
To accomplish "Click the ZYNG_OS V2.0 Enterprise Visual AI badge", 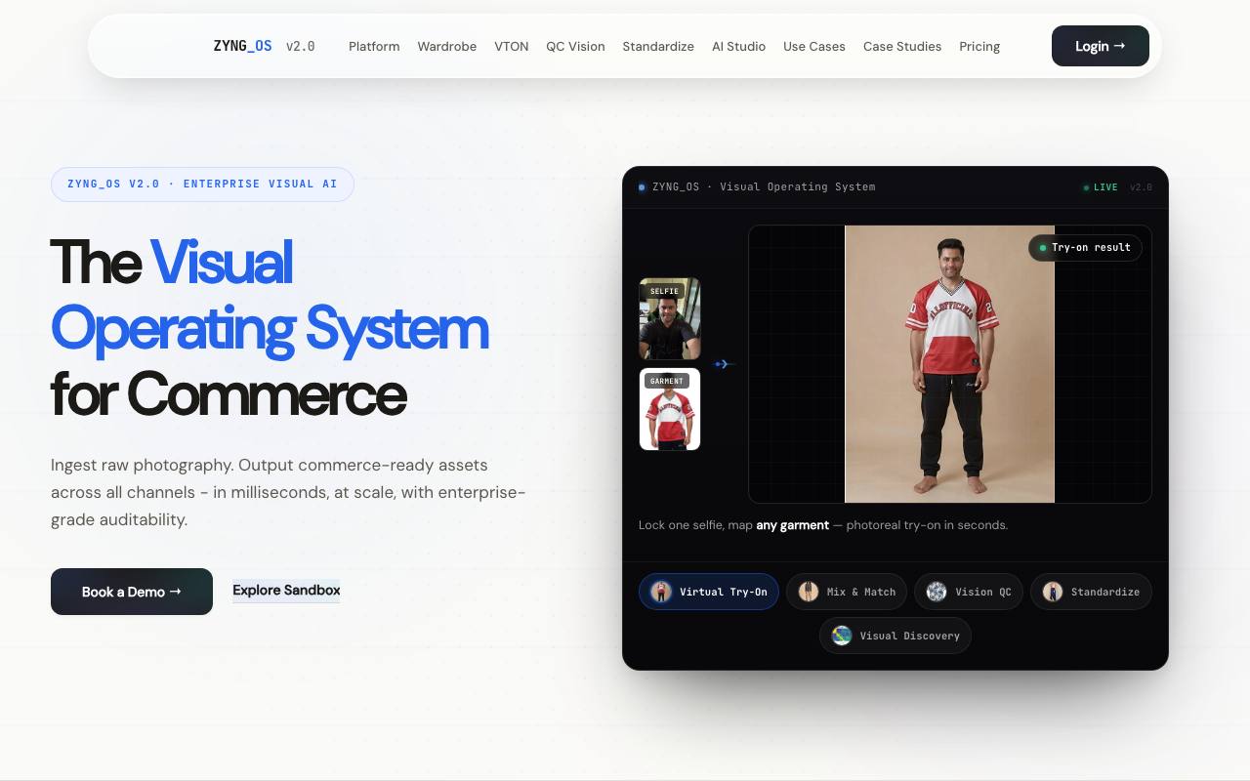I will (202, 185).
